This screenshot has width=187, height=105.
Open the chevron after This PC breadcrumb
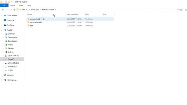[x=30, y=10]
